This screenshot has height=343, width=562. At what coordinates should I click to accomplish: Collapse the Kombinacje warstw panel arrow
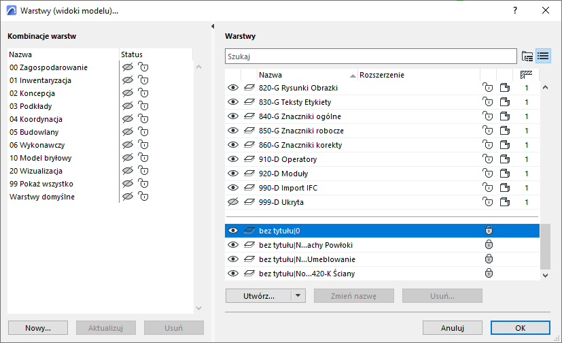pos(213,26)
